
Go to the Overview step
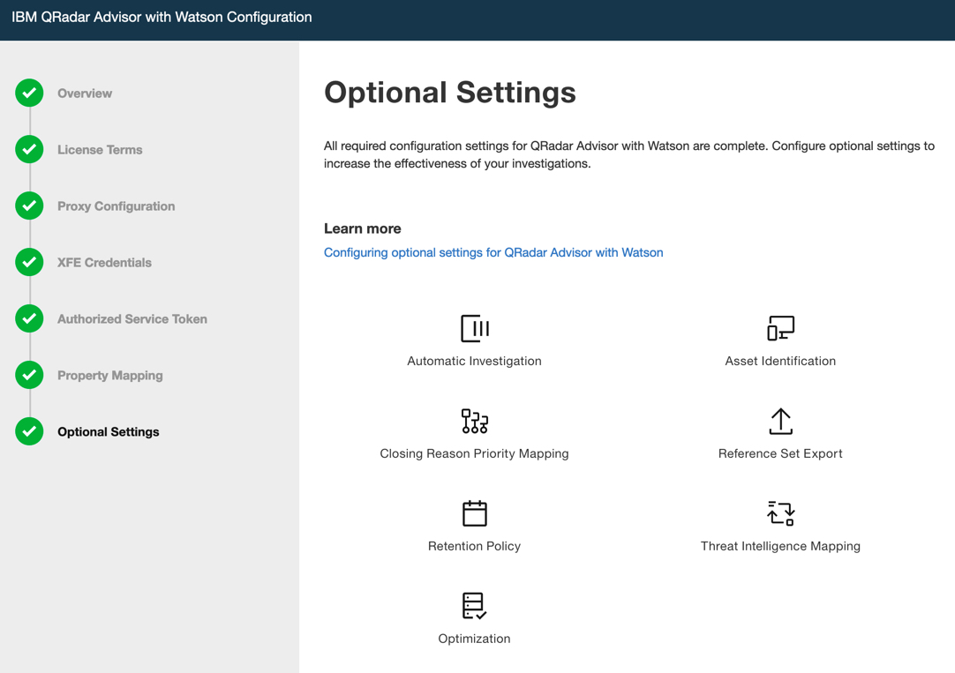click(85, 93)
